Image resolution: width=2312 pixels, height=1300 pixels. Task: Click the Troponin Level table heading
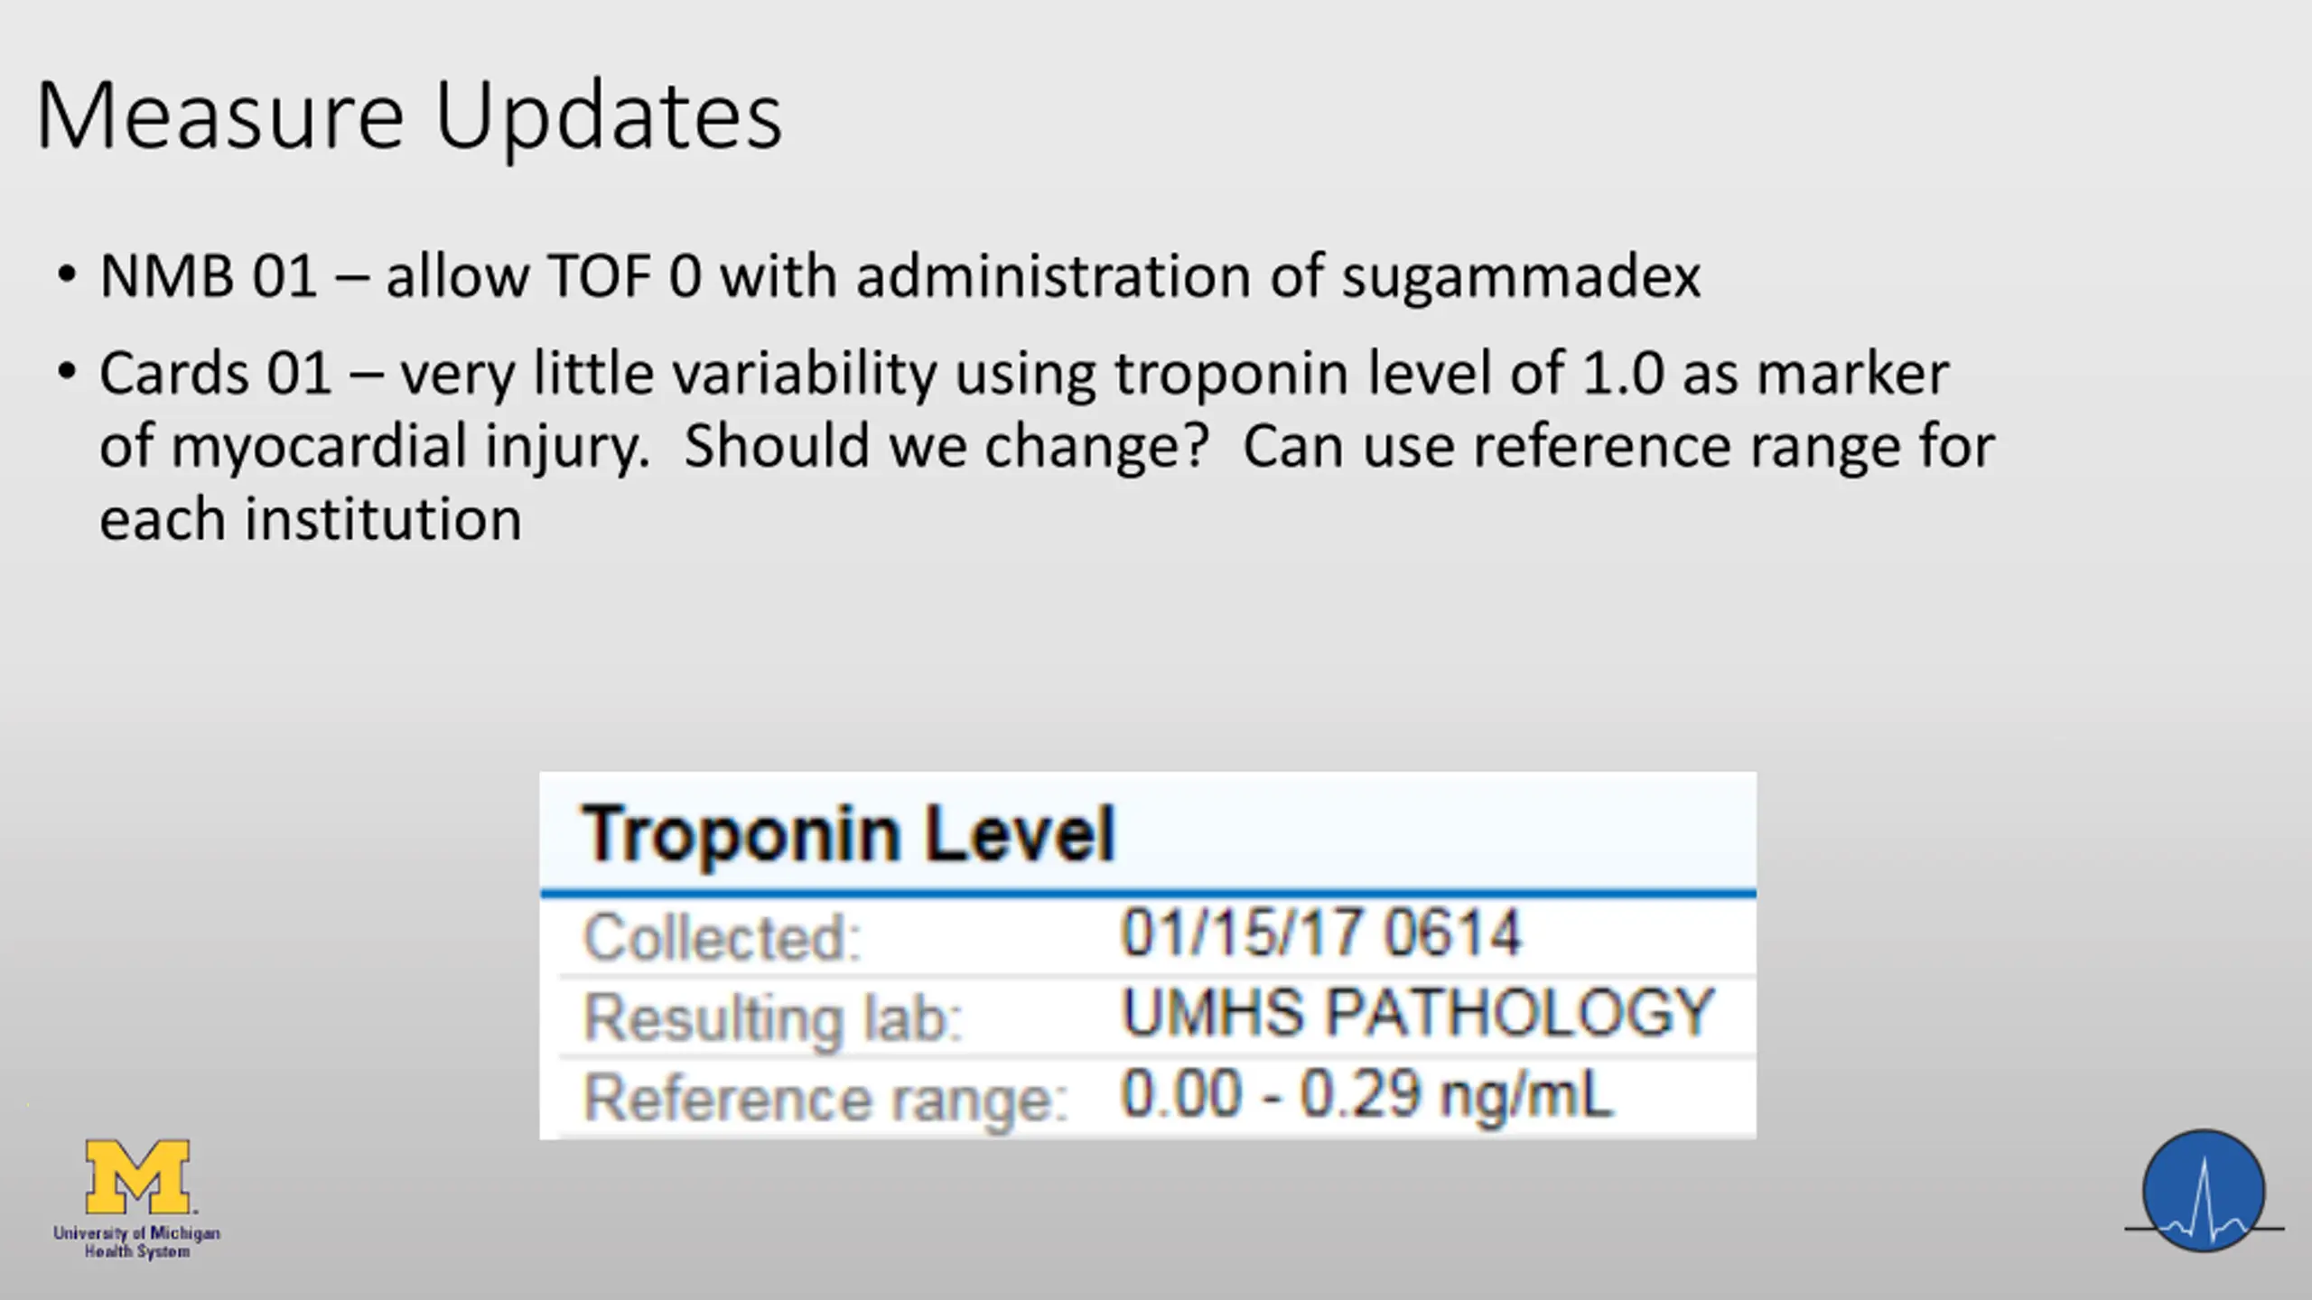coord(849,833)
